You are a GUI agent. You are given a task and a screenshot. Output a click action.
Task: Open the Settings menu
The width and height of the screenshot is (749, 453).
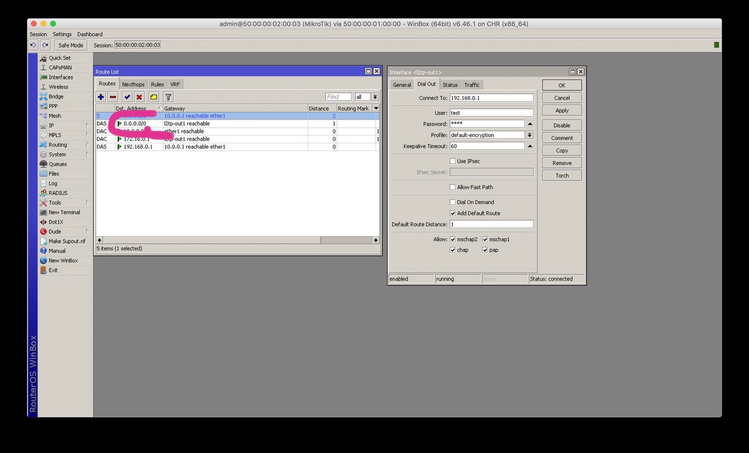pos(62,35)
